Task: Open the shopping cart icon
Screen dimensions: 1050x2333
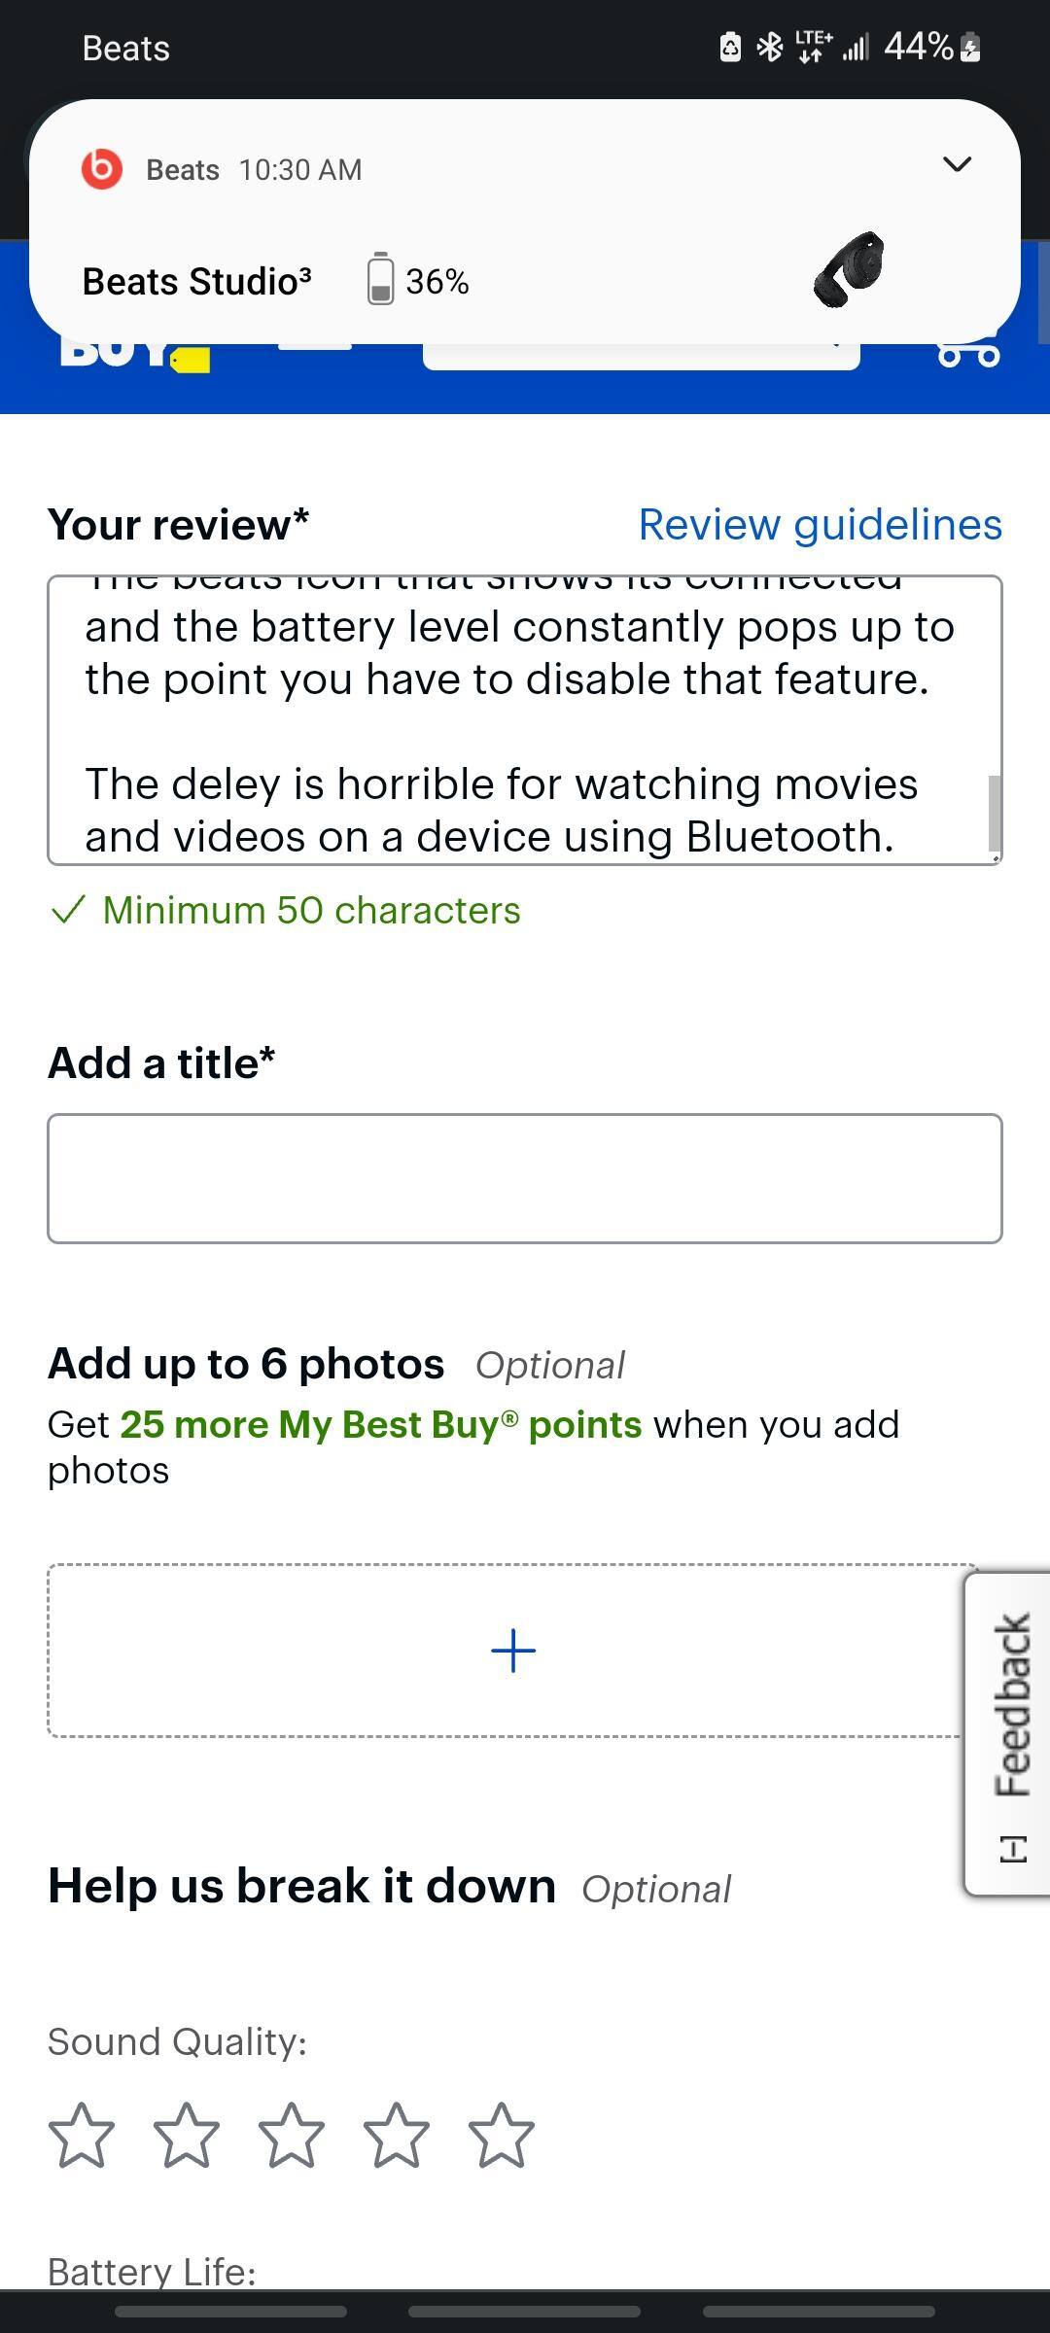Action: [x=968, y=353]
